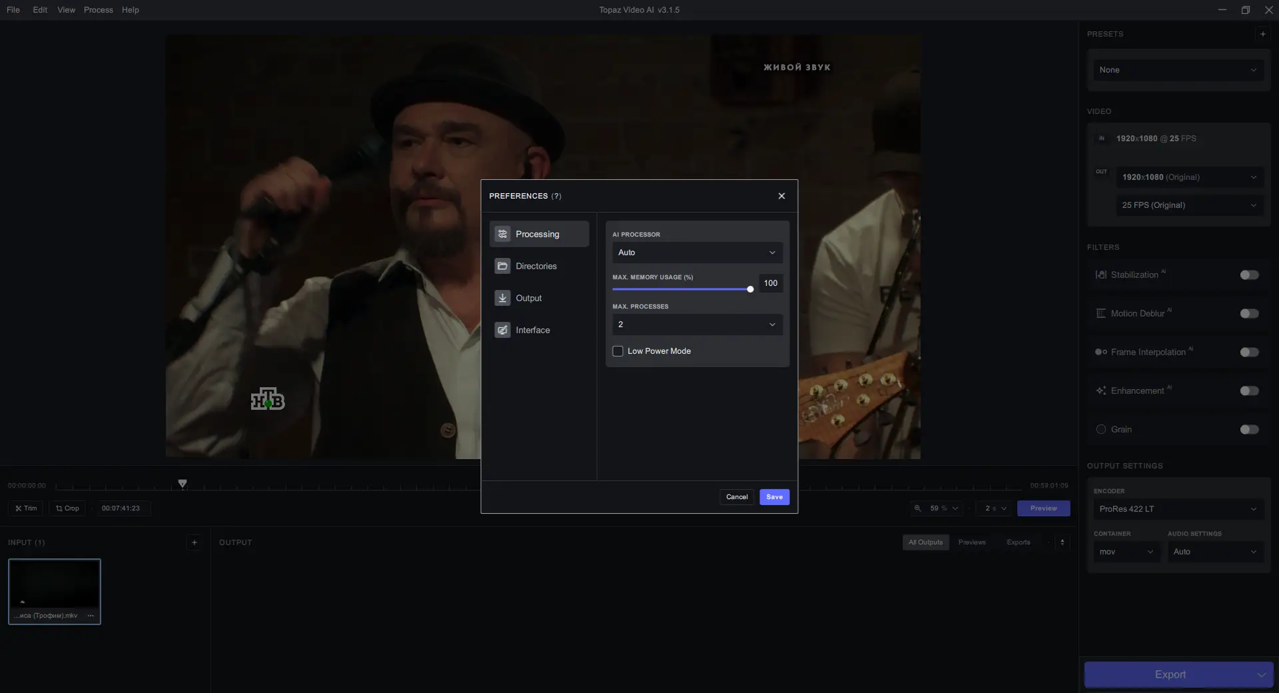Switch to the Exports tab
This screenshot has height=693, width=1279.
pyautogui.click(x=1019, y=542)
